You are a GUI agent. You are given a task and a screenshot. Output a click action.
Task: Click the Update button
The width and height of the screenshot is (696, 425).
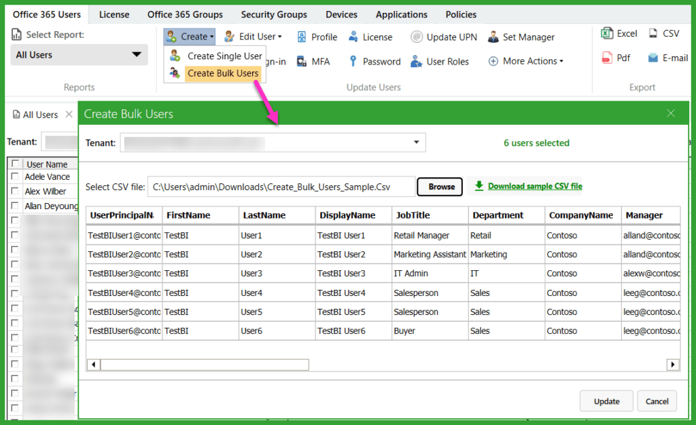(606, 401)
